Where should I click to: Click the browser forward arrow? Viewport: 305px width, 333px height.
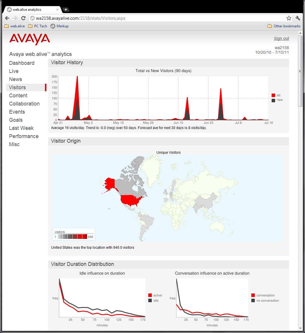pyautogui.click(x=15, y=18)
